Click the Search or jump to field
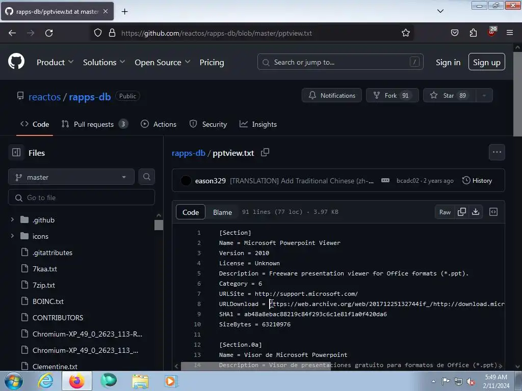 tap(340, 62)
